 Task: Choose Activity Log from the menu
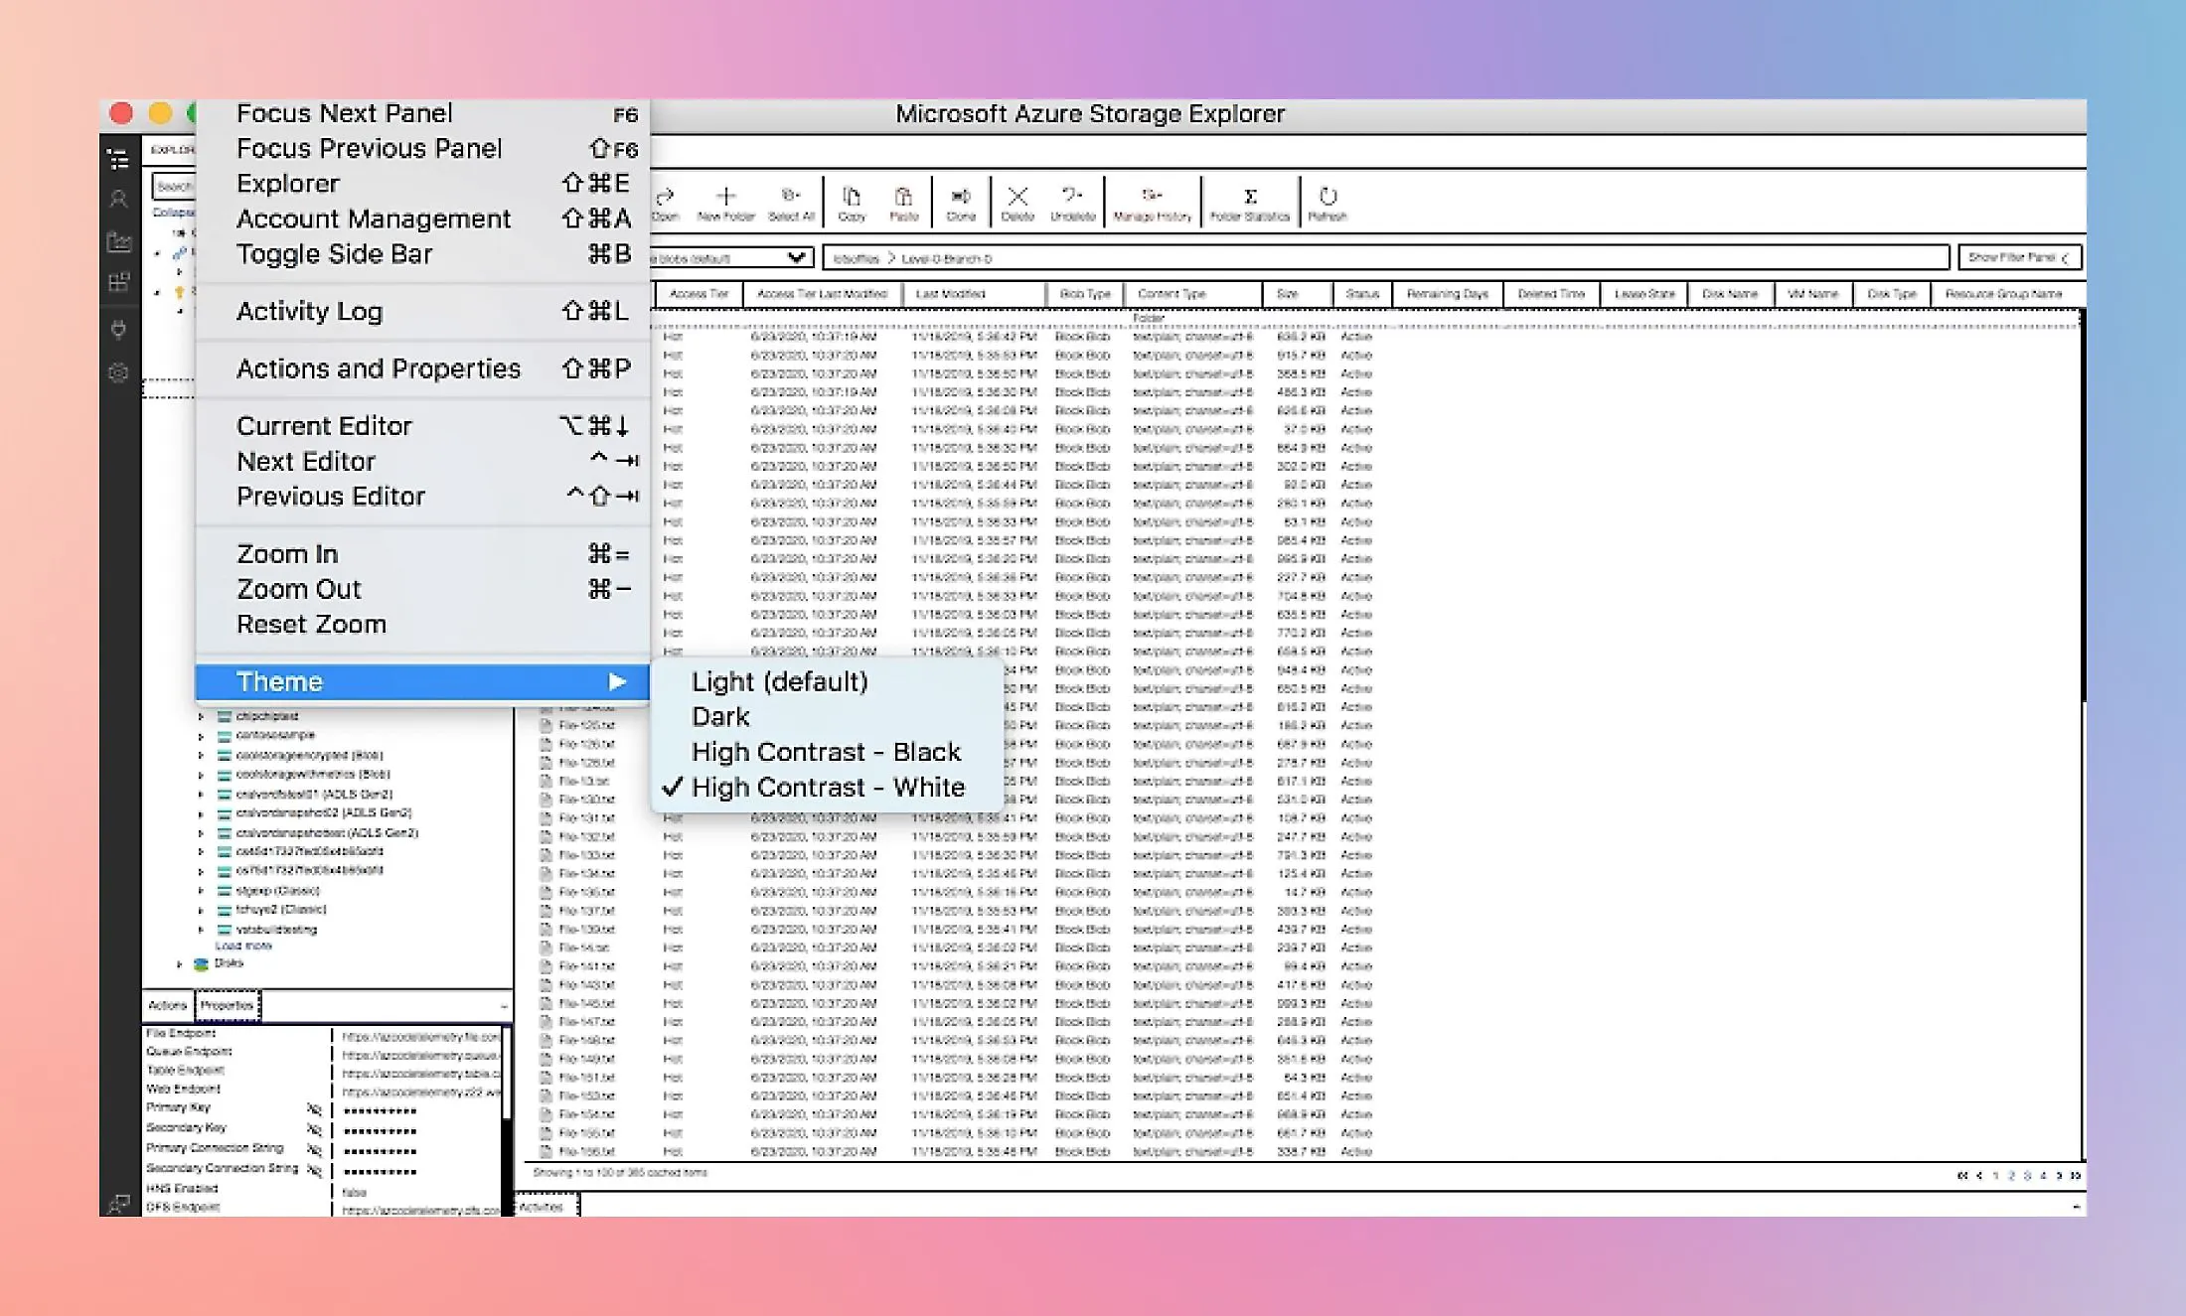(x=309, y=312)
